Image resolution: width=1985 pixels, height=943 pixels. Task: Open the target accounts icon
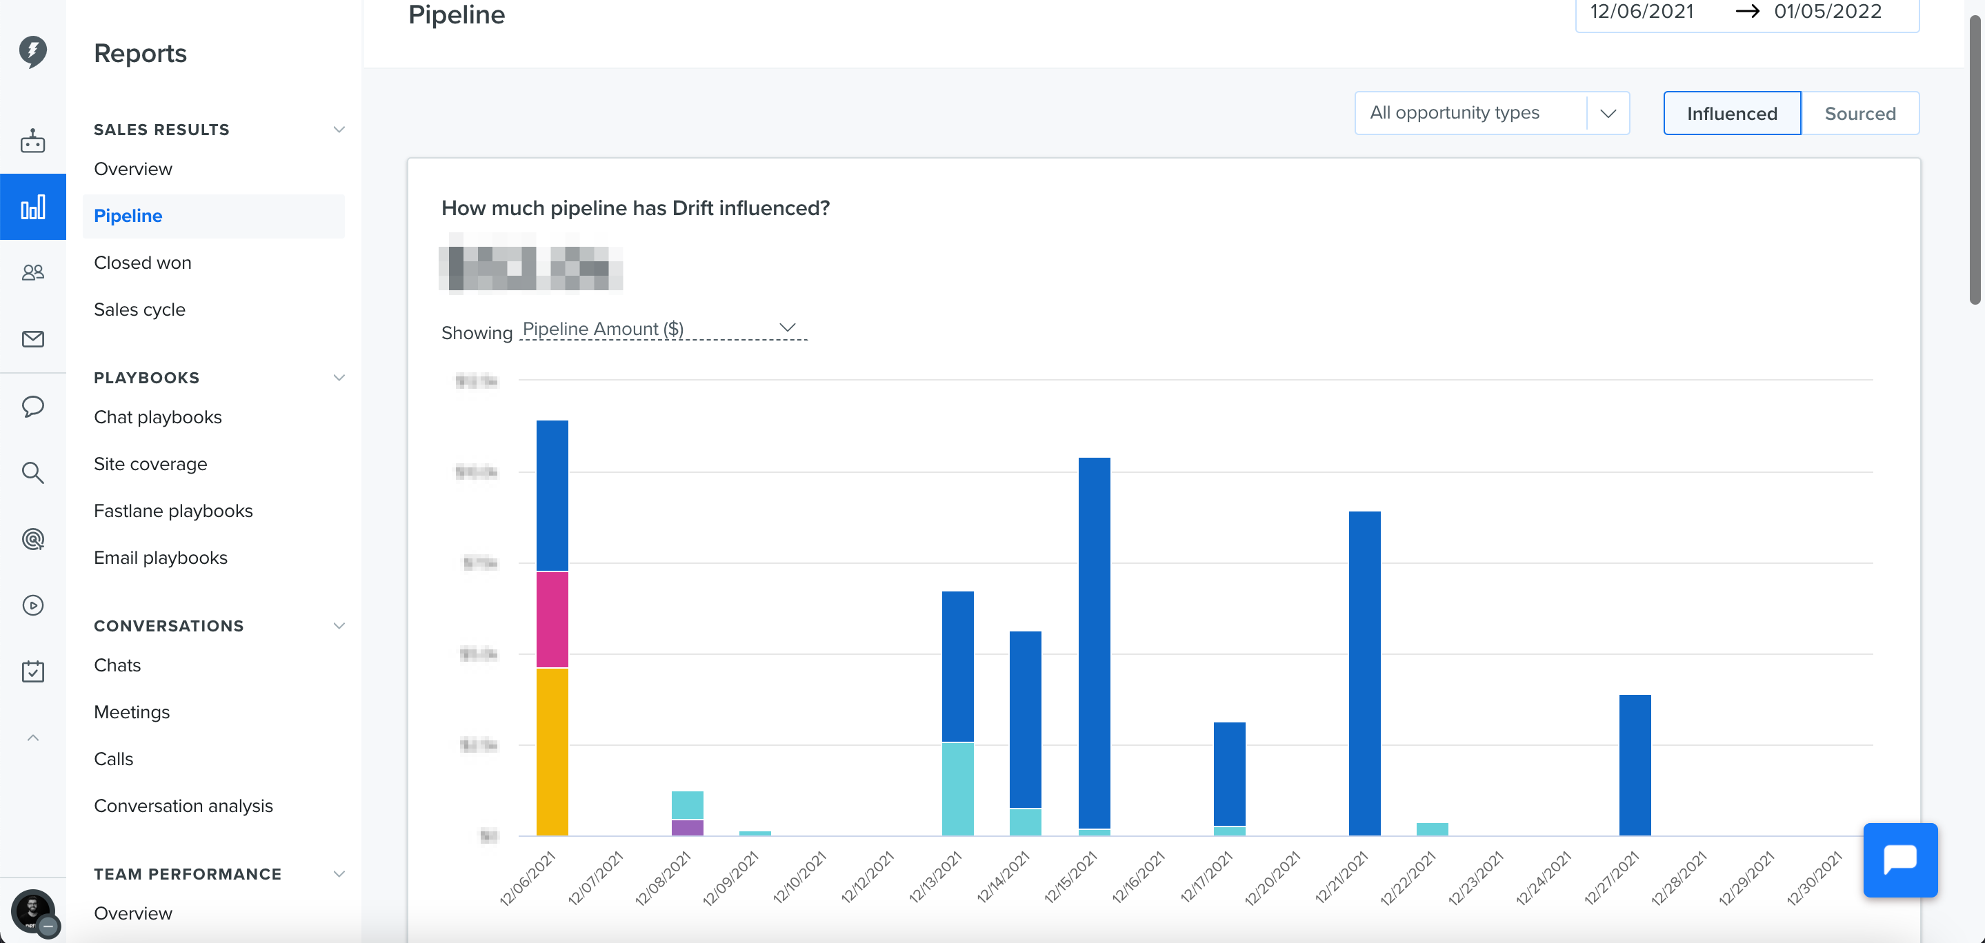pyautogui.click(x=33, y=539)
